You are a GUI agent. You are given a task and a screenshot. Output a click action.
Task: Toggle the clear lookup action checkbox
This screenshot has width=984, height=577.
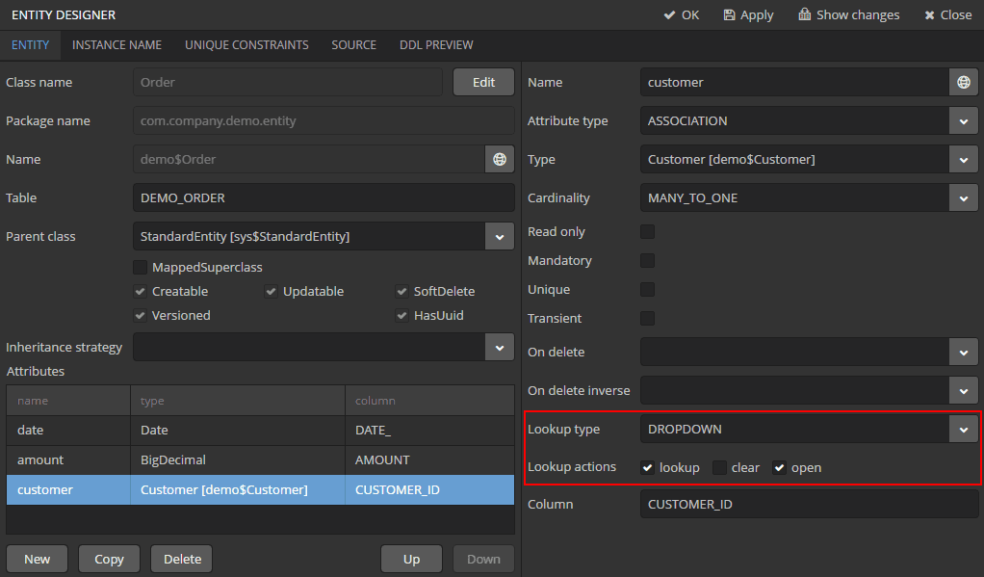click(x=719, y=468)
